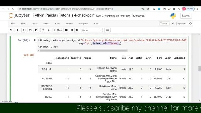
Task: Reload the browser page
Action: [13, 9]
